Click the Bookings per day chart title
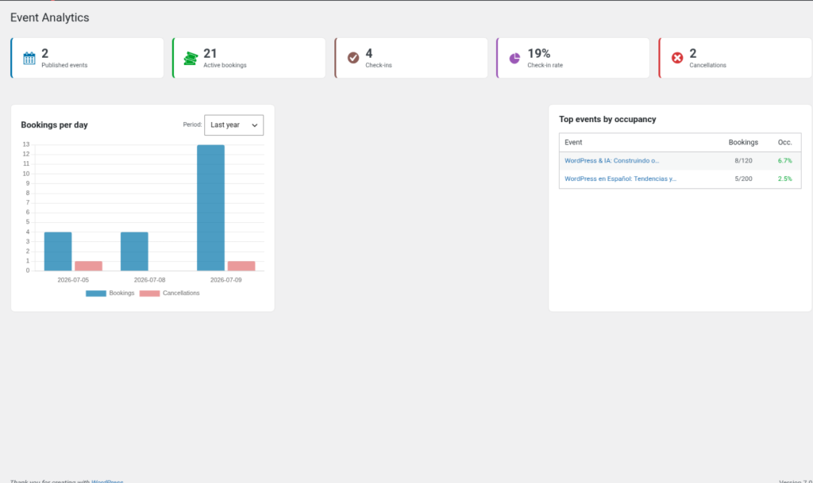 pyautogui.click(x=55, y=125)
